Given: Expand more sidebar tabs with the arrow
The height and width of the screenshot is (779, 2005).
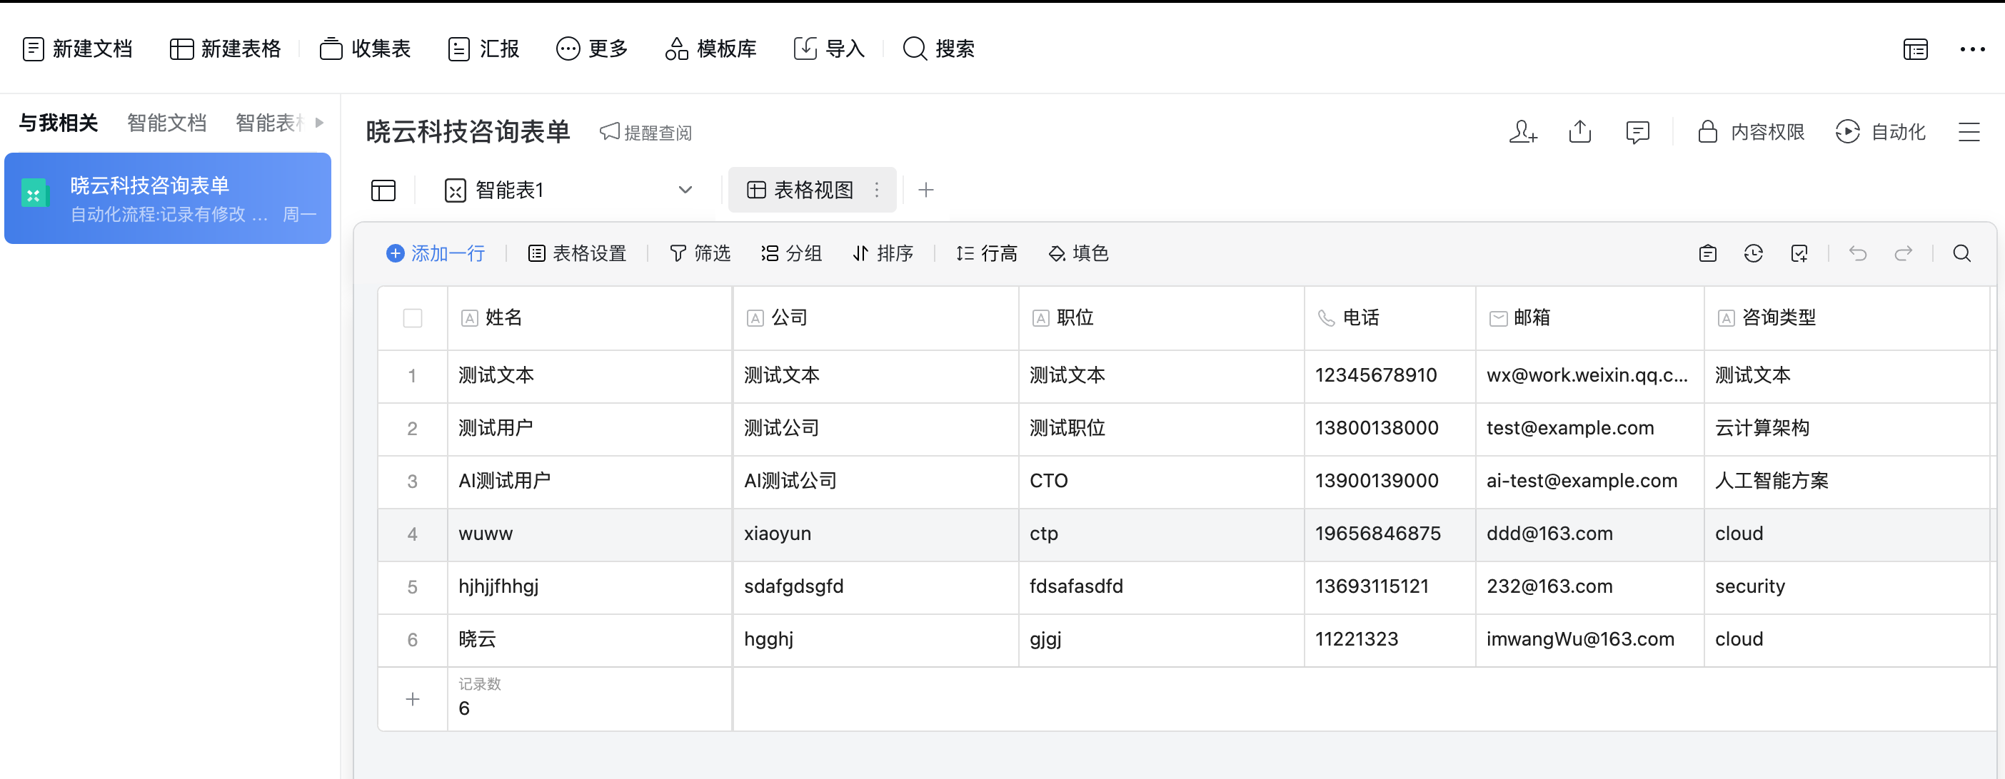Looking at the screenshot, I should coord(319,123).
